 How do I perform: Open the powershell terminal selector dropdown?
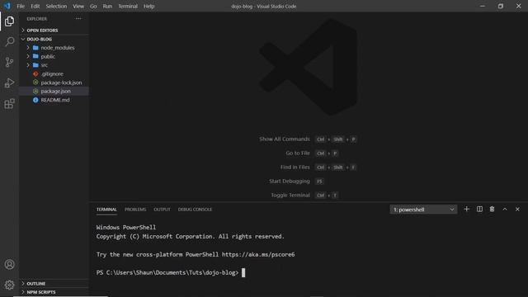point(423,210)
